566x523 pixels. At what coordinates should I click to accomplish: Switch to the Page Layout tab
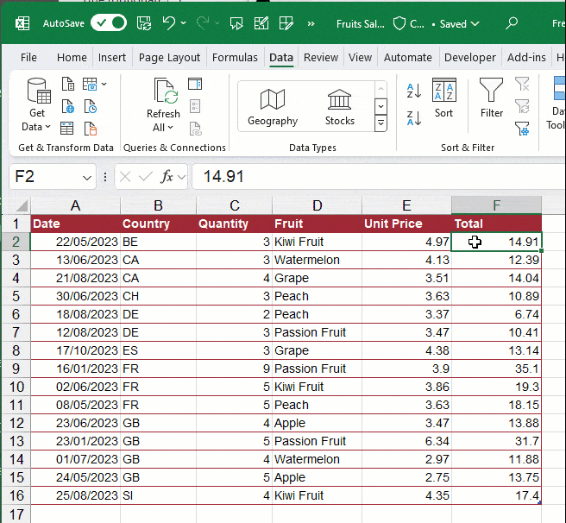(169, 58)
